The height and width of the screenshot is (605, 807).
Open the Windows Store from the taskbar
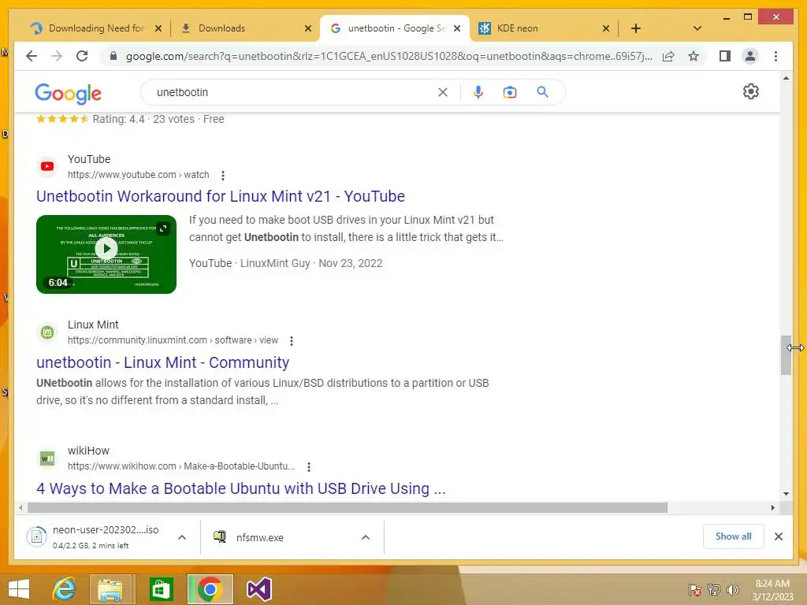[161, 589]
